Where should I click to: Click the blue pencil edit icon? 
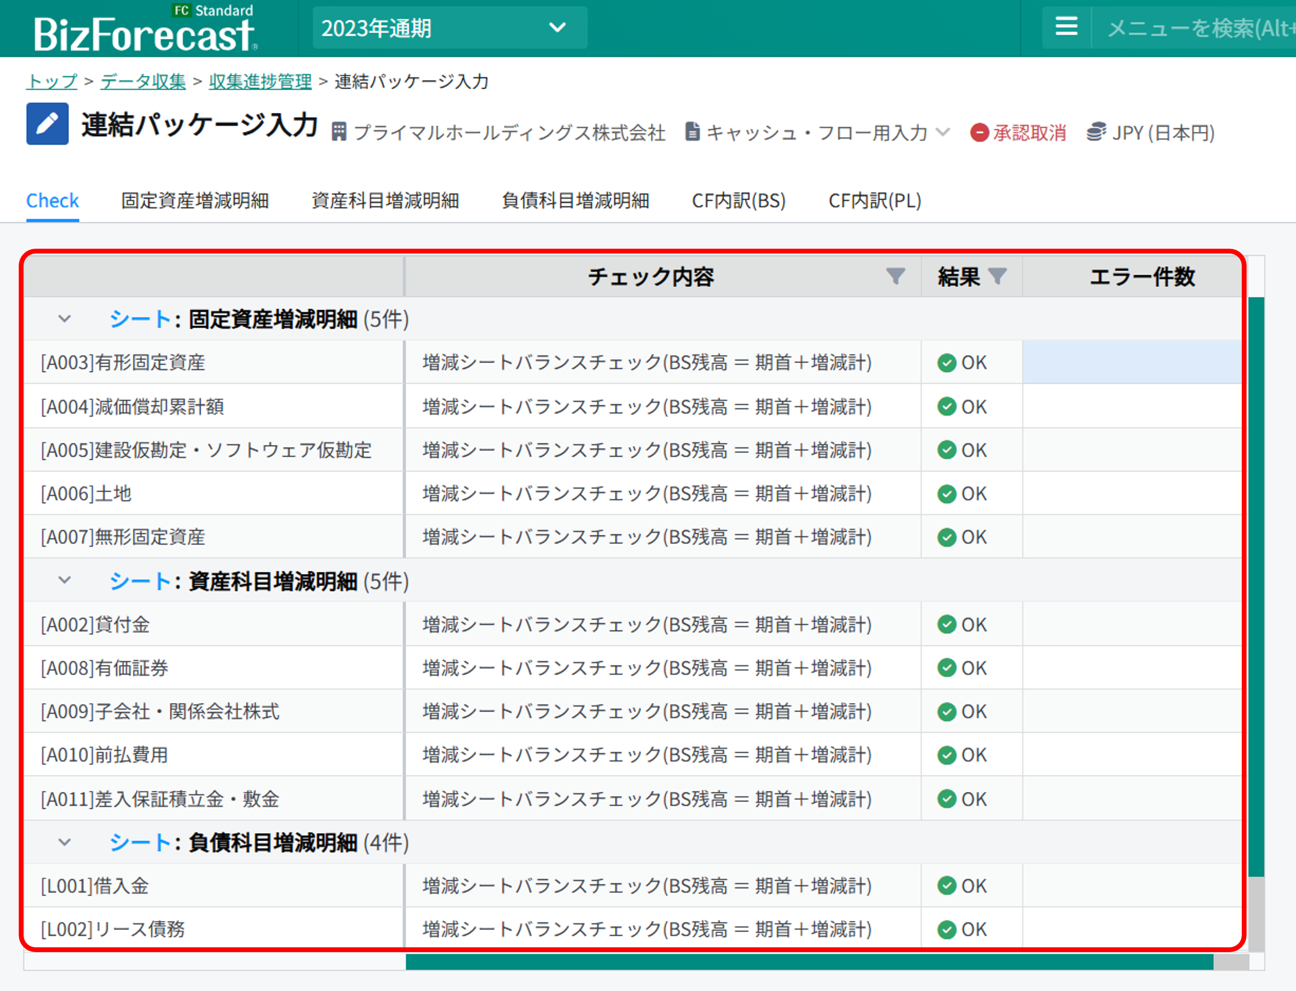tap(47, 124)
